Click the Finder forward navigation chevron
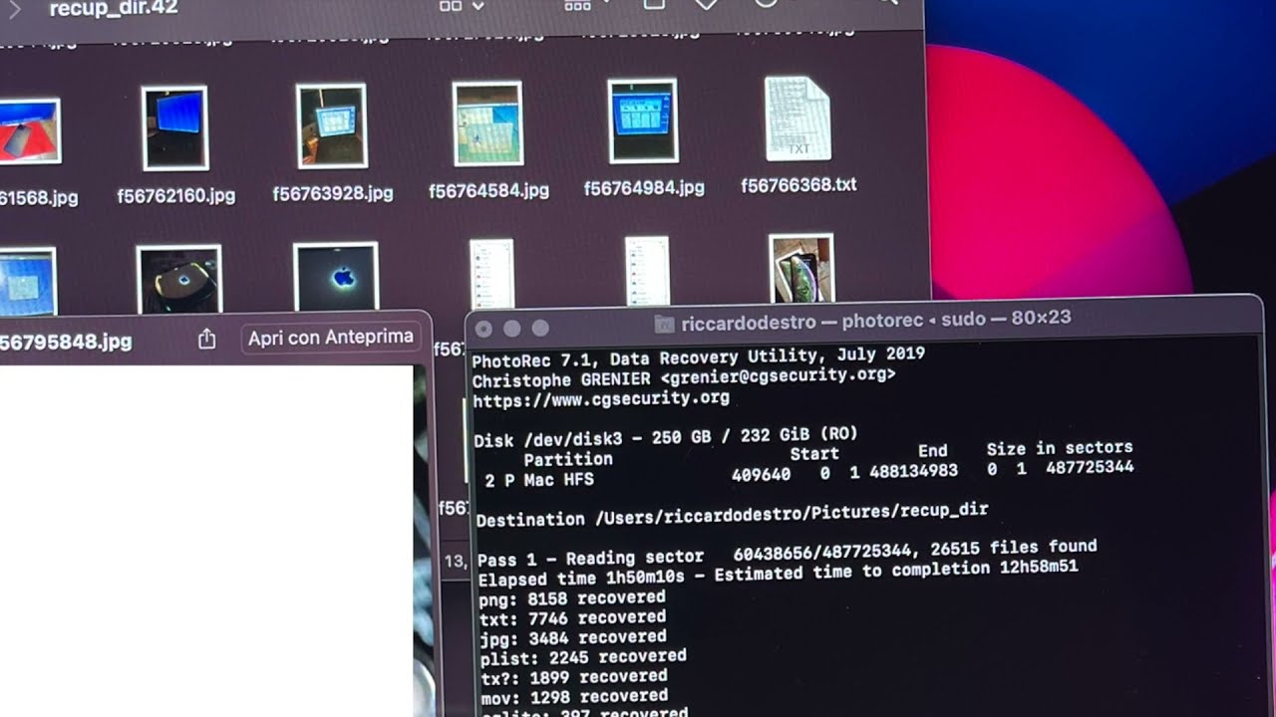 [x=14, y=10]
